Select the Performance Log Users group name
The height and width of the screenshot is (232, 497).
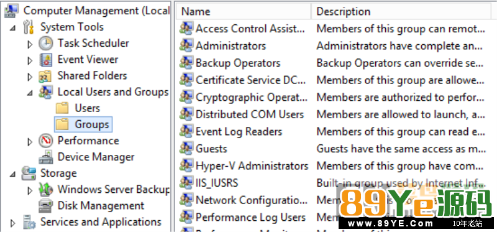(251, 218)
